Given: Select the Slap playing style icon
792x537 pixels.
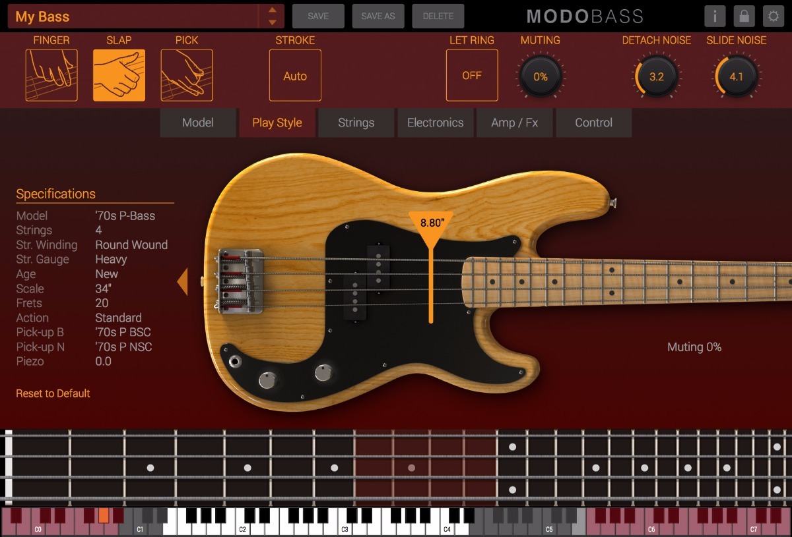Looking at the screenshot, I should [x=119, y=75].
